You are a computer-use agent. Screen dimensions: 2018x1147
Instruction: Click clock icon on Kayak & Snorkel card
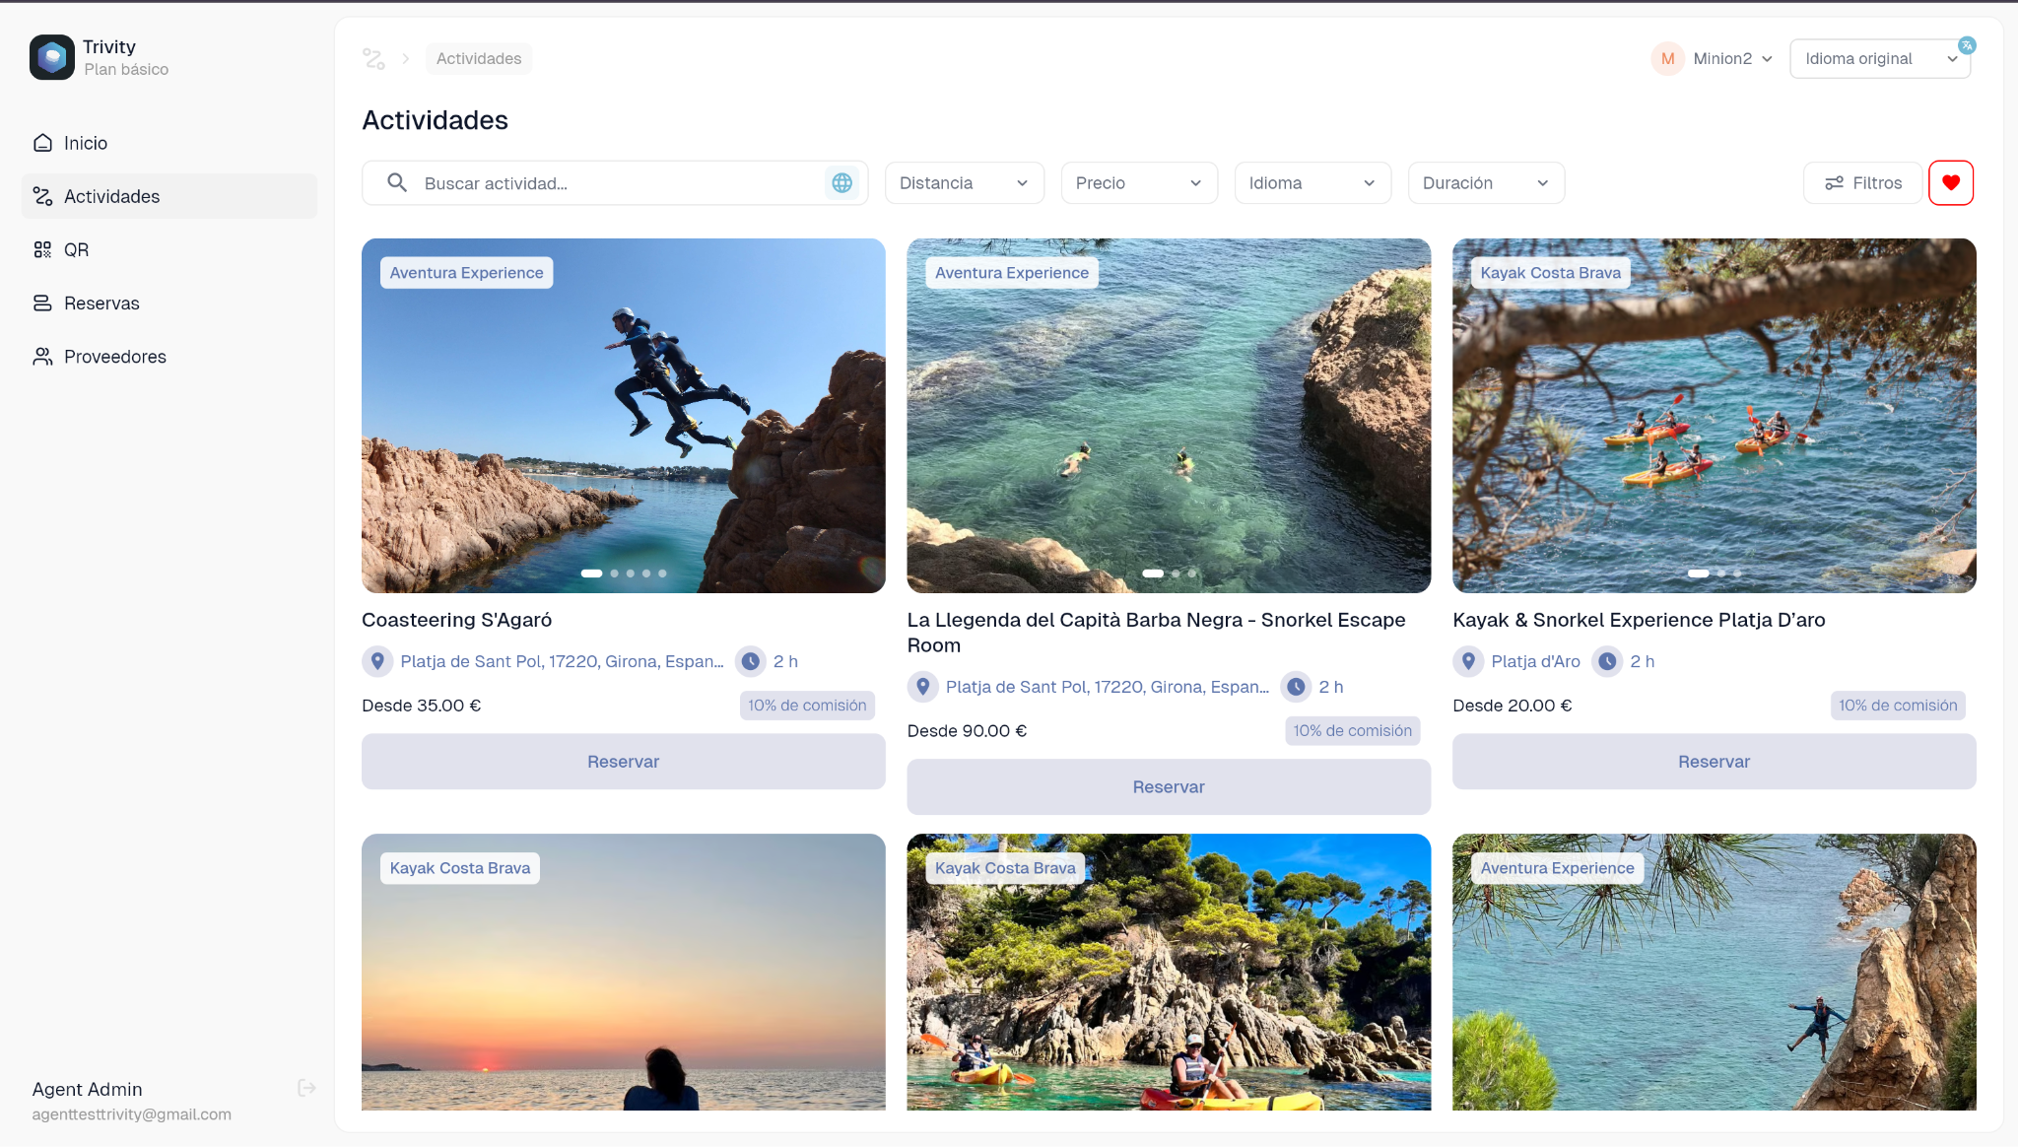1607,661
